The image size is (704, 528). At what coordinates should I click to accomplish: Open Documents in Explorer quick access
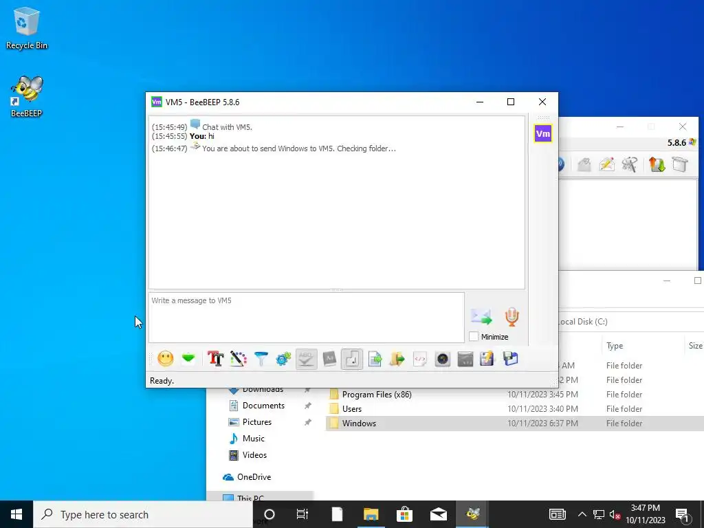(x=263, y=406)
